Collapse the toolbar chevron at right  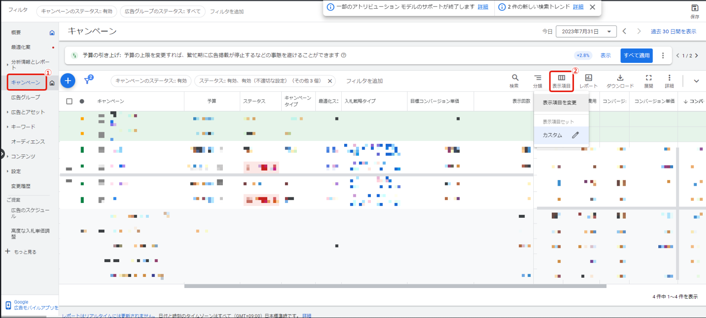tap(696, 81)
